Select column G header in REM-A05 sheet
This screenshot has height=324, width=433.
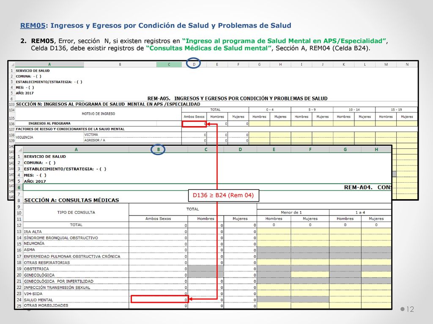pos(259,65)
